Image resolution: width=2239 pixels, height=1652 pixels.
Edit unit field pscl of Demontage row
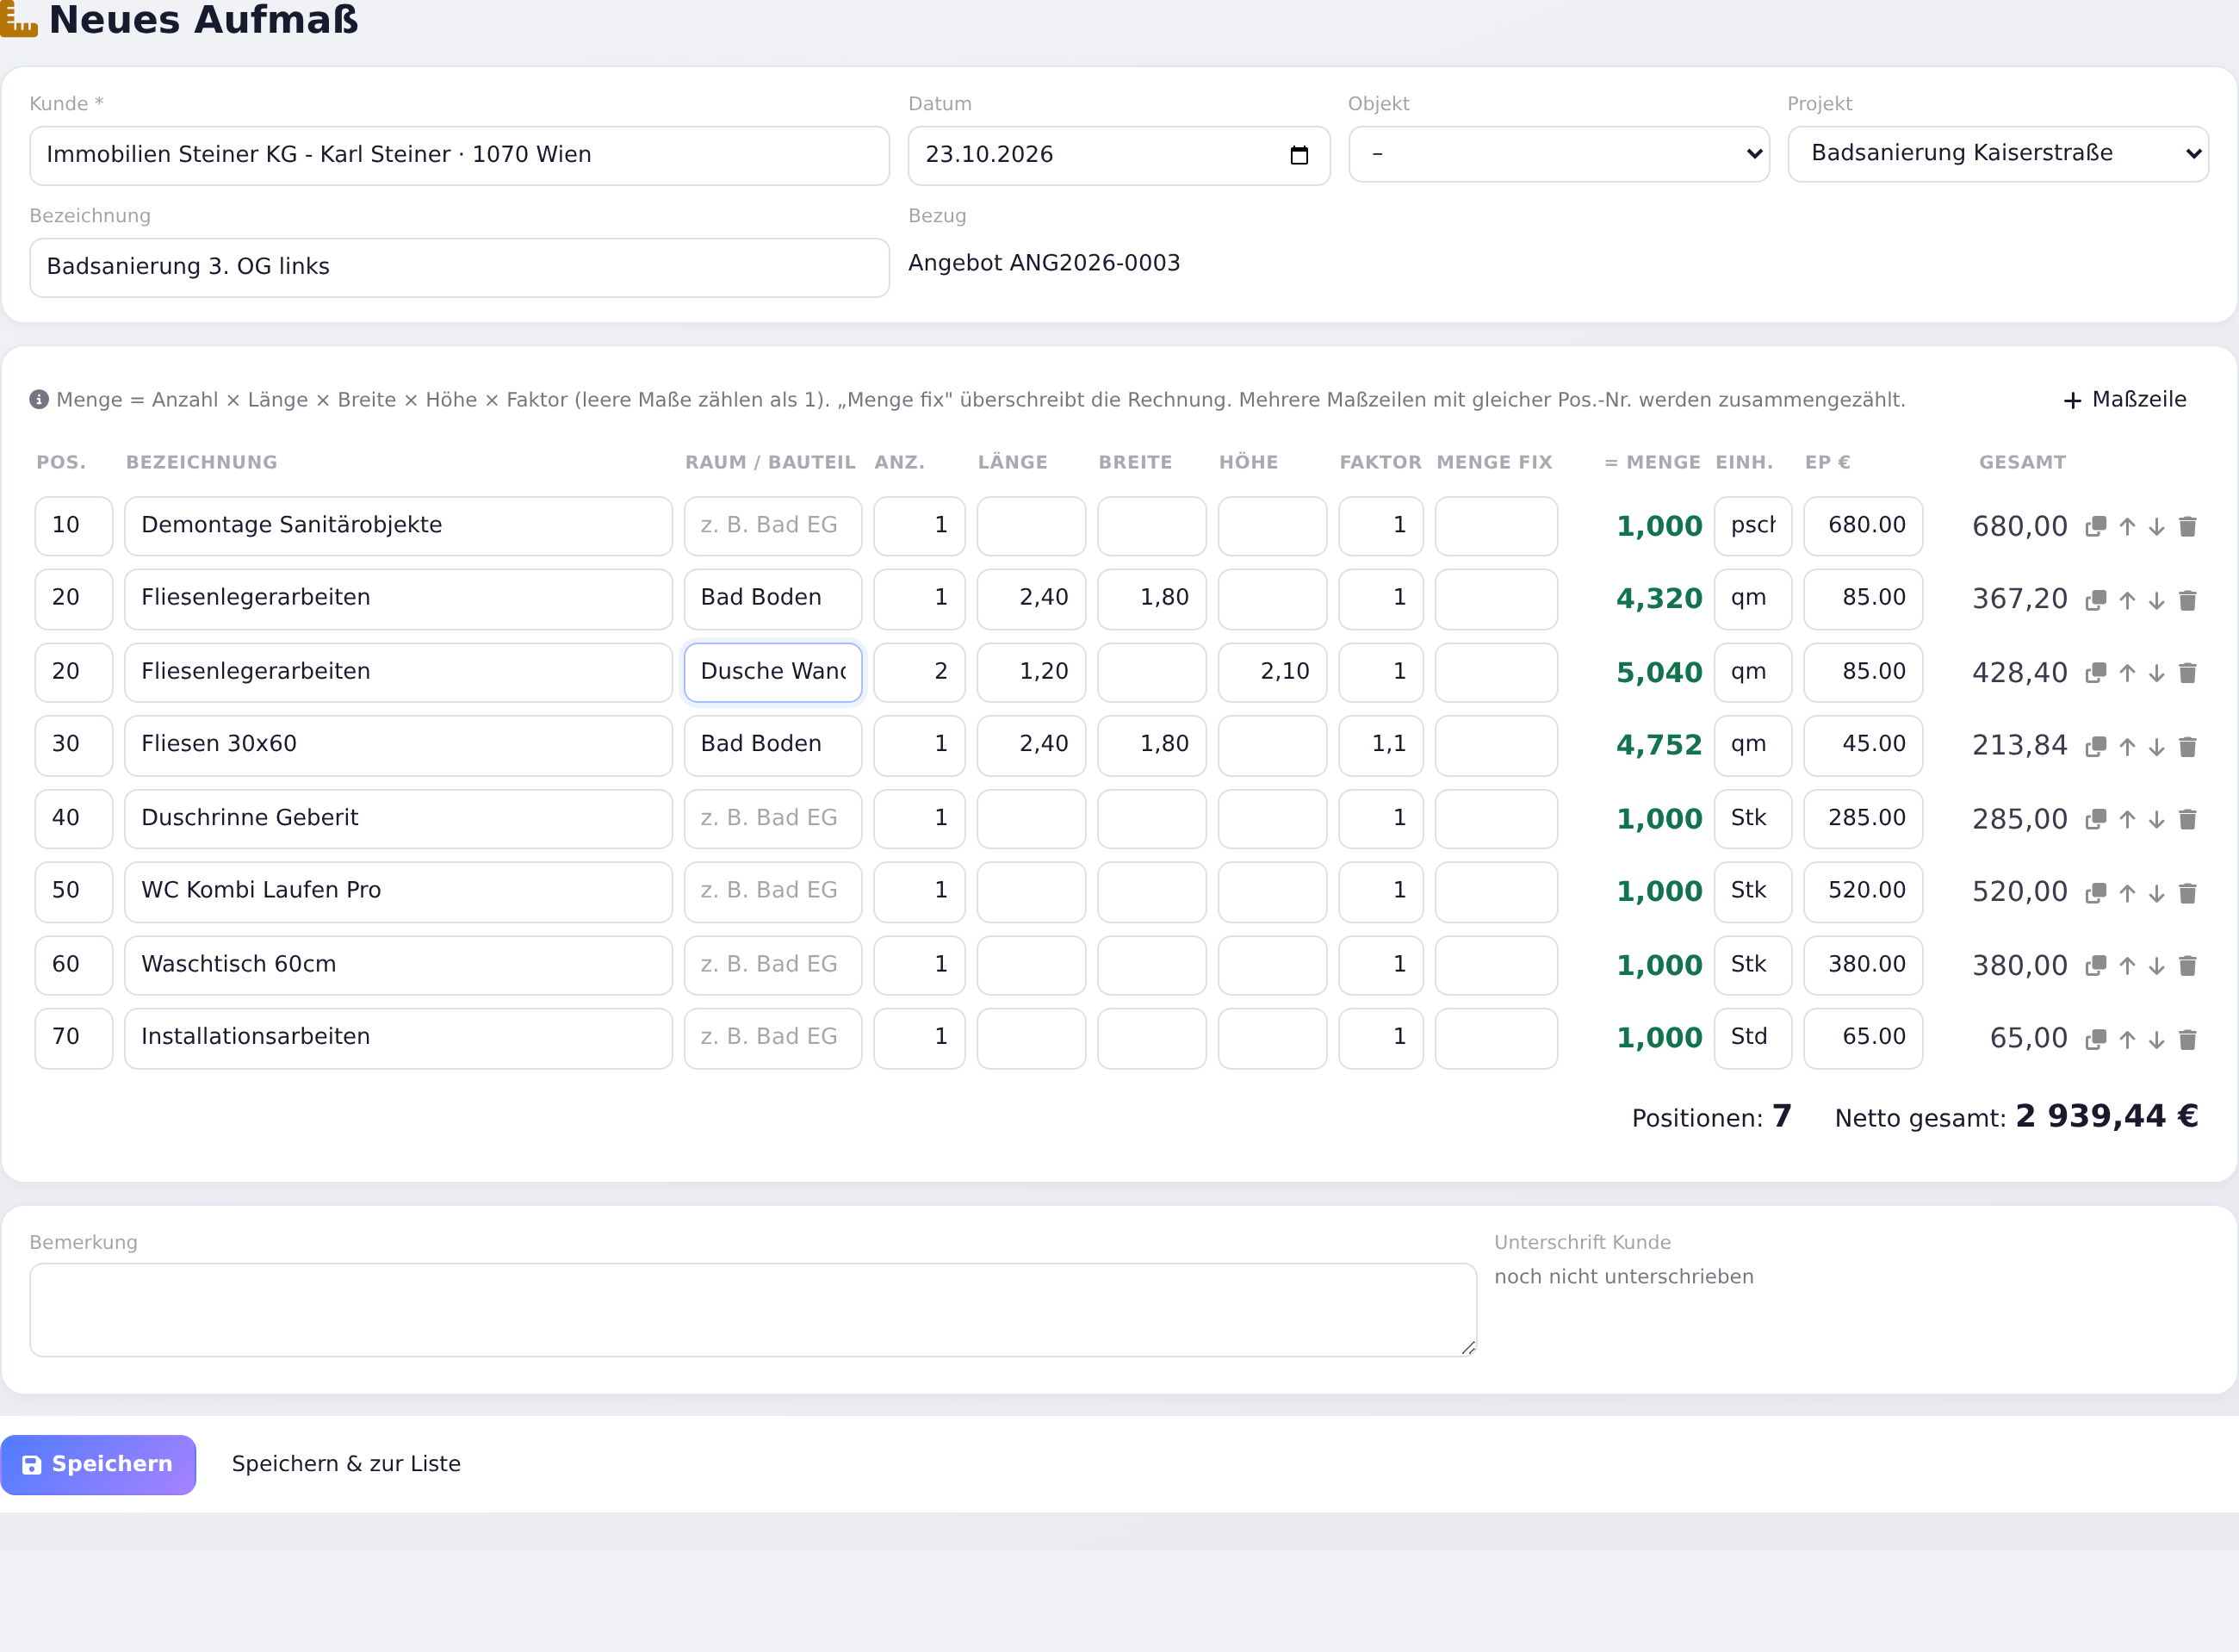coord(1752,526)
